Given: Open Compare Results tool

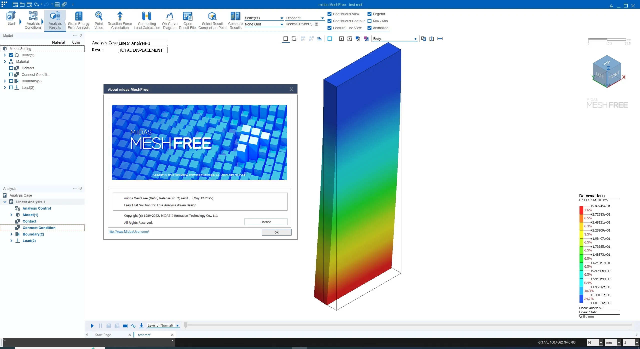Looking at the screenshot, I should [x=235, y=20].
